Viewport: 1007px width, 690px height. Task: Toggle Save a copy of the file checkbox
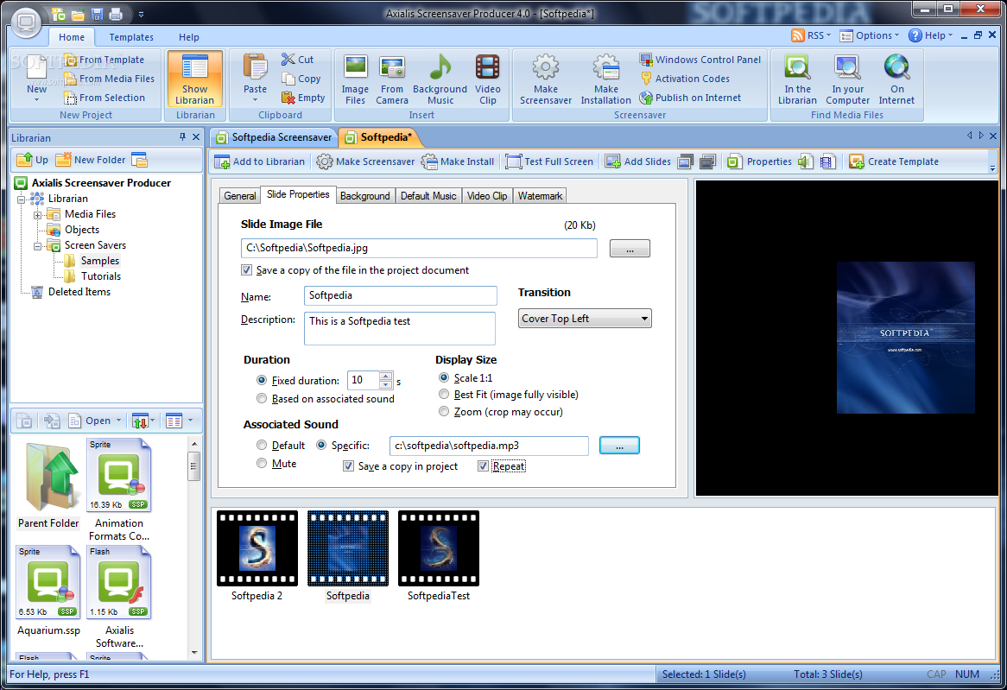(247, 269)
